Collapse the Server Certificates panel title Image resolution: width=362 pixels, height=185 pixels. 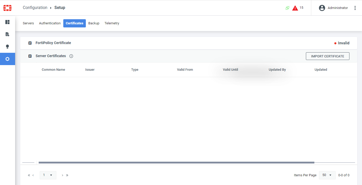51,56
